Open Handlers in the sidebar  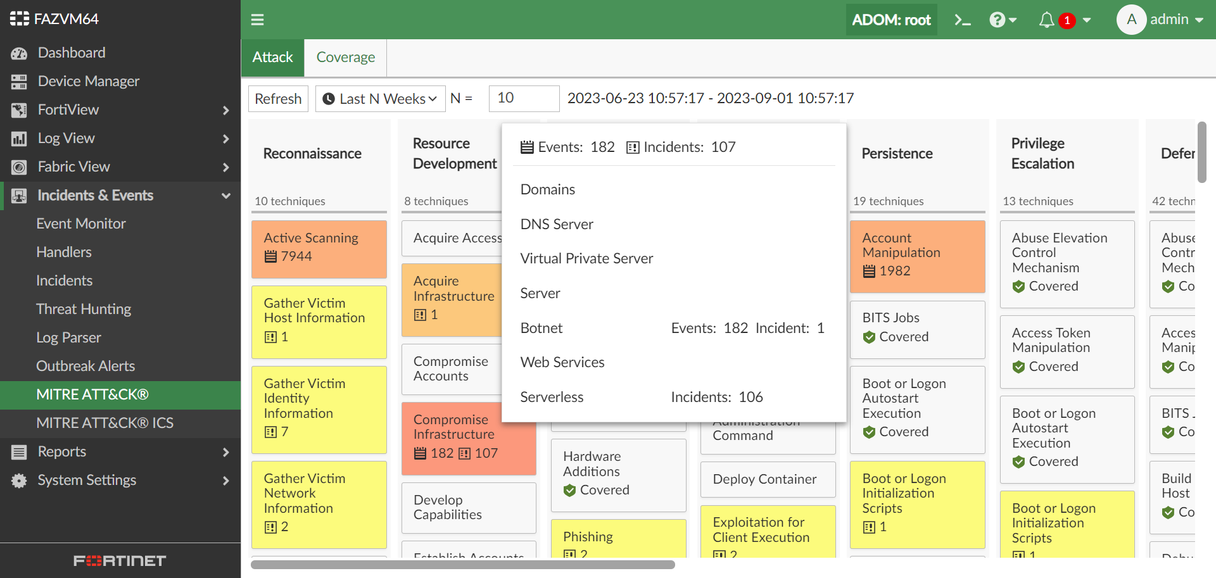coord(64,252)
